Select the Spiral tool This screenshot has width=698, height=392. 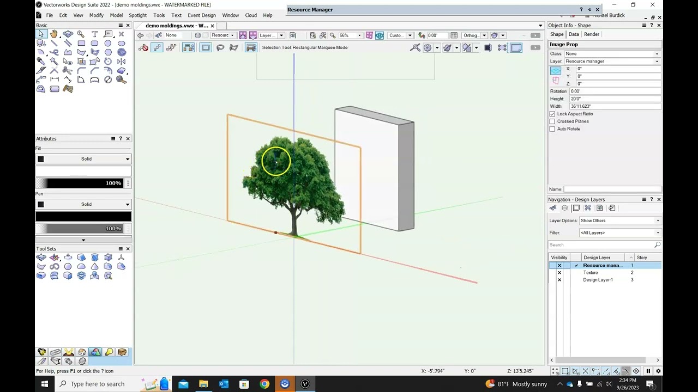121,52
